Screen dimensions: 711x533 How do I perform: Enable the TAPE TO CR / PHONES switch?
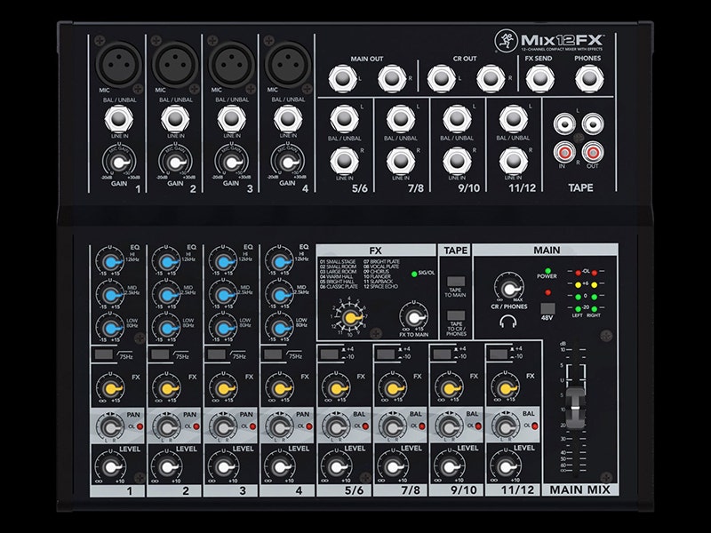point(456,315)
